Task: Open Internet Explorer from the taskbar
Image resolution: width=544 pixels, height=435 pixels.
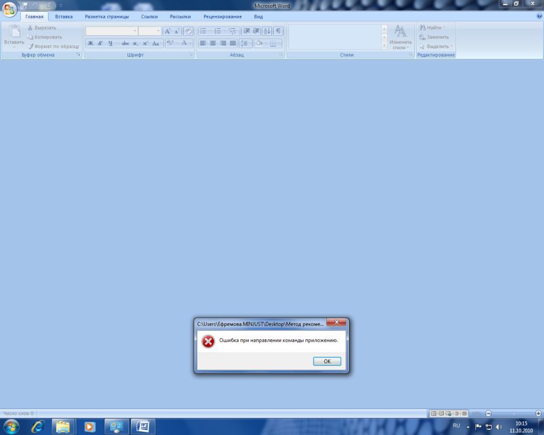Action: pyautogui.click(x=37, y=427)
